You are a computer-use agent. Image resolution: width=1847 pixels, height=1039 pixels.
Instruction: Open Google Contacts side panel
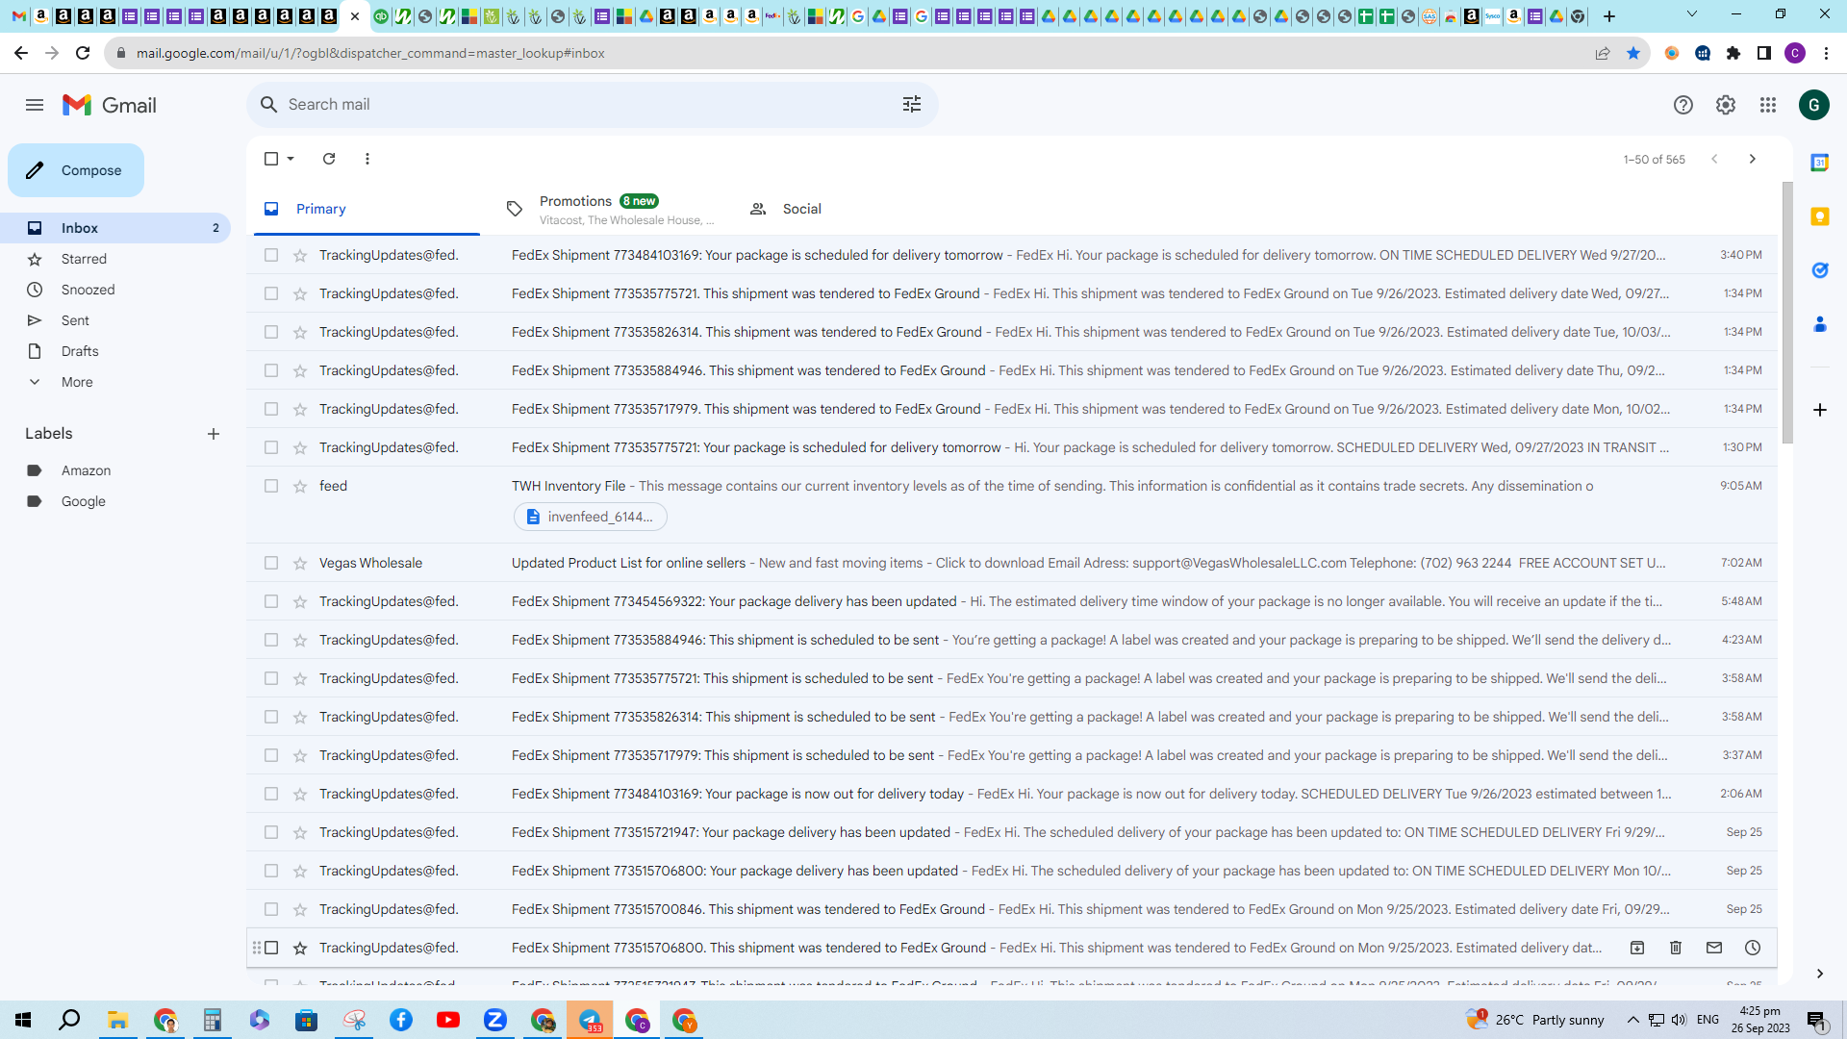point(1820,324)
